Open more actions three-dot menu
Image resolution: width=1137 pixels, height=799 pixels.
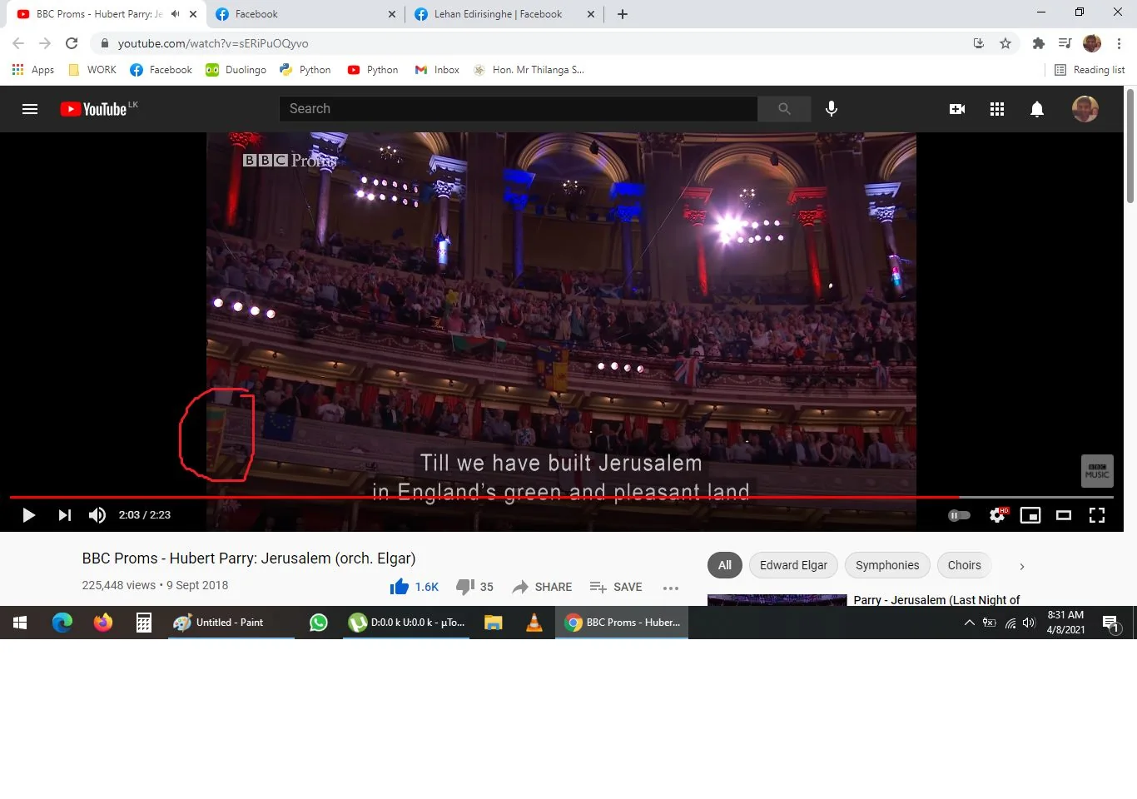click(x=671, y=588)
